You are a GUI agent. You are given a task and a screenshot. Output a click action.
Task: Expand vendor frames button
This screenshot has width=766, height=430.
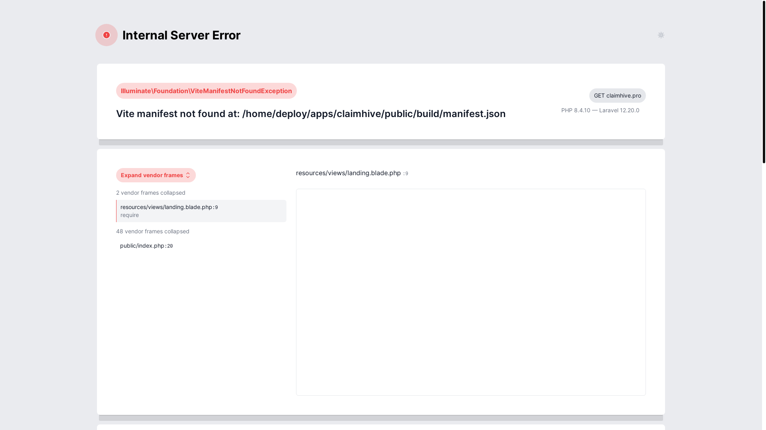pyautogui.click(x=156, y=175)
